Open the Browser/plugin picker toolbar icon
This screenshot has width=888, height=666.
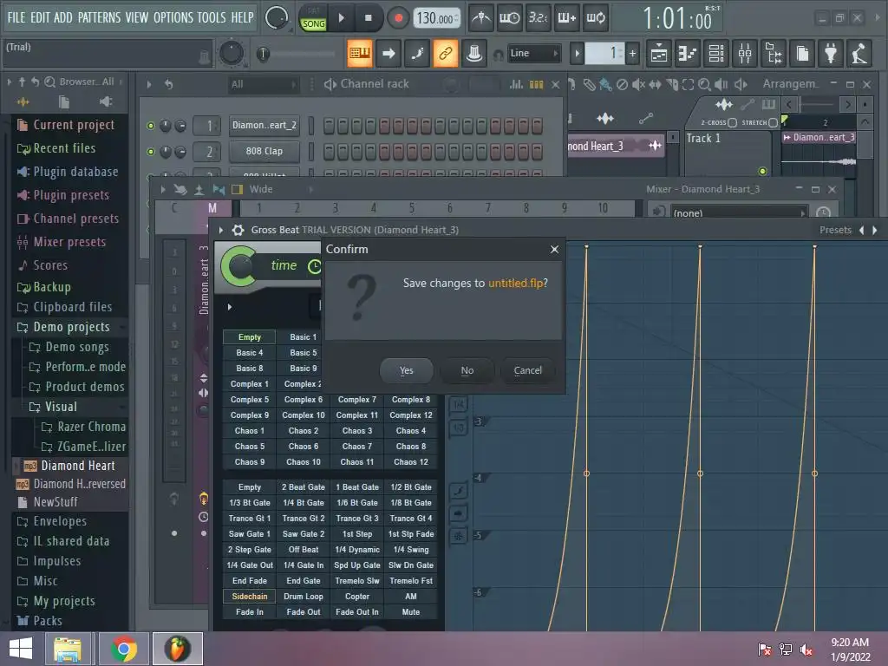[x=774, y=53]
